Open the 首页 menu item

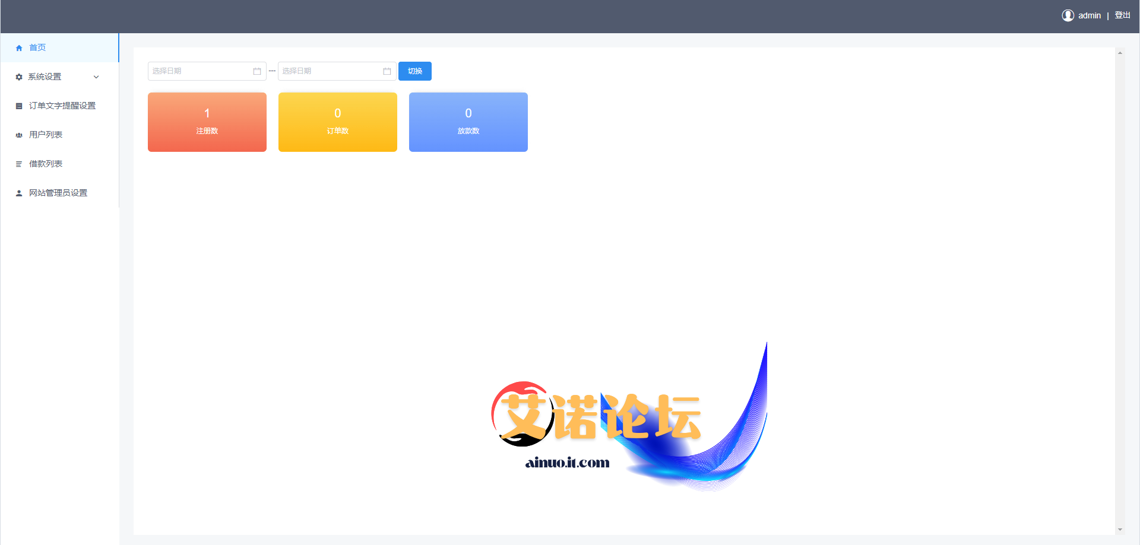click(x=59, y=47)
